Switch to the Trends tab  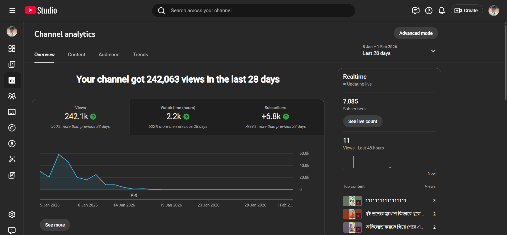(x=140, y=55)
